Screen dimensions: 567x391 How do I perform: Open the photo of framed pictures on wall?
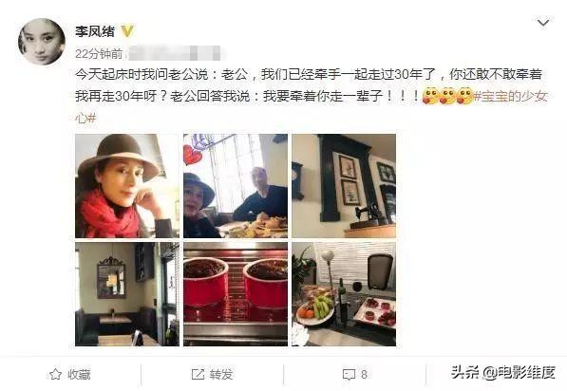344,186
